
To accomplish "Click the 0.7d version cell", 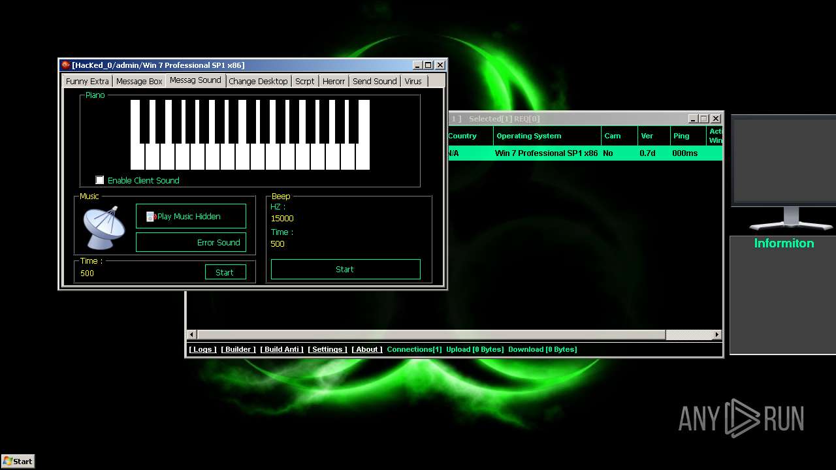I will [647, 153].
